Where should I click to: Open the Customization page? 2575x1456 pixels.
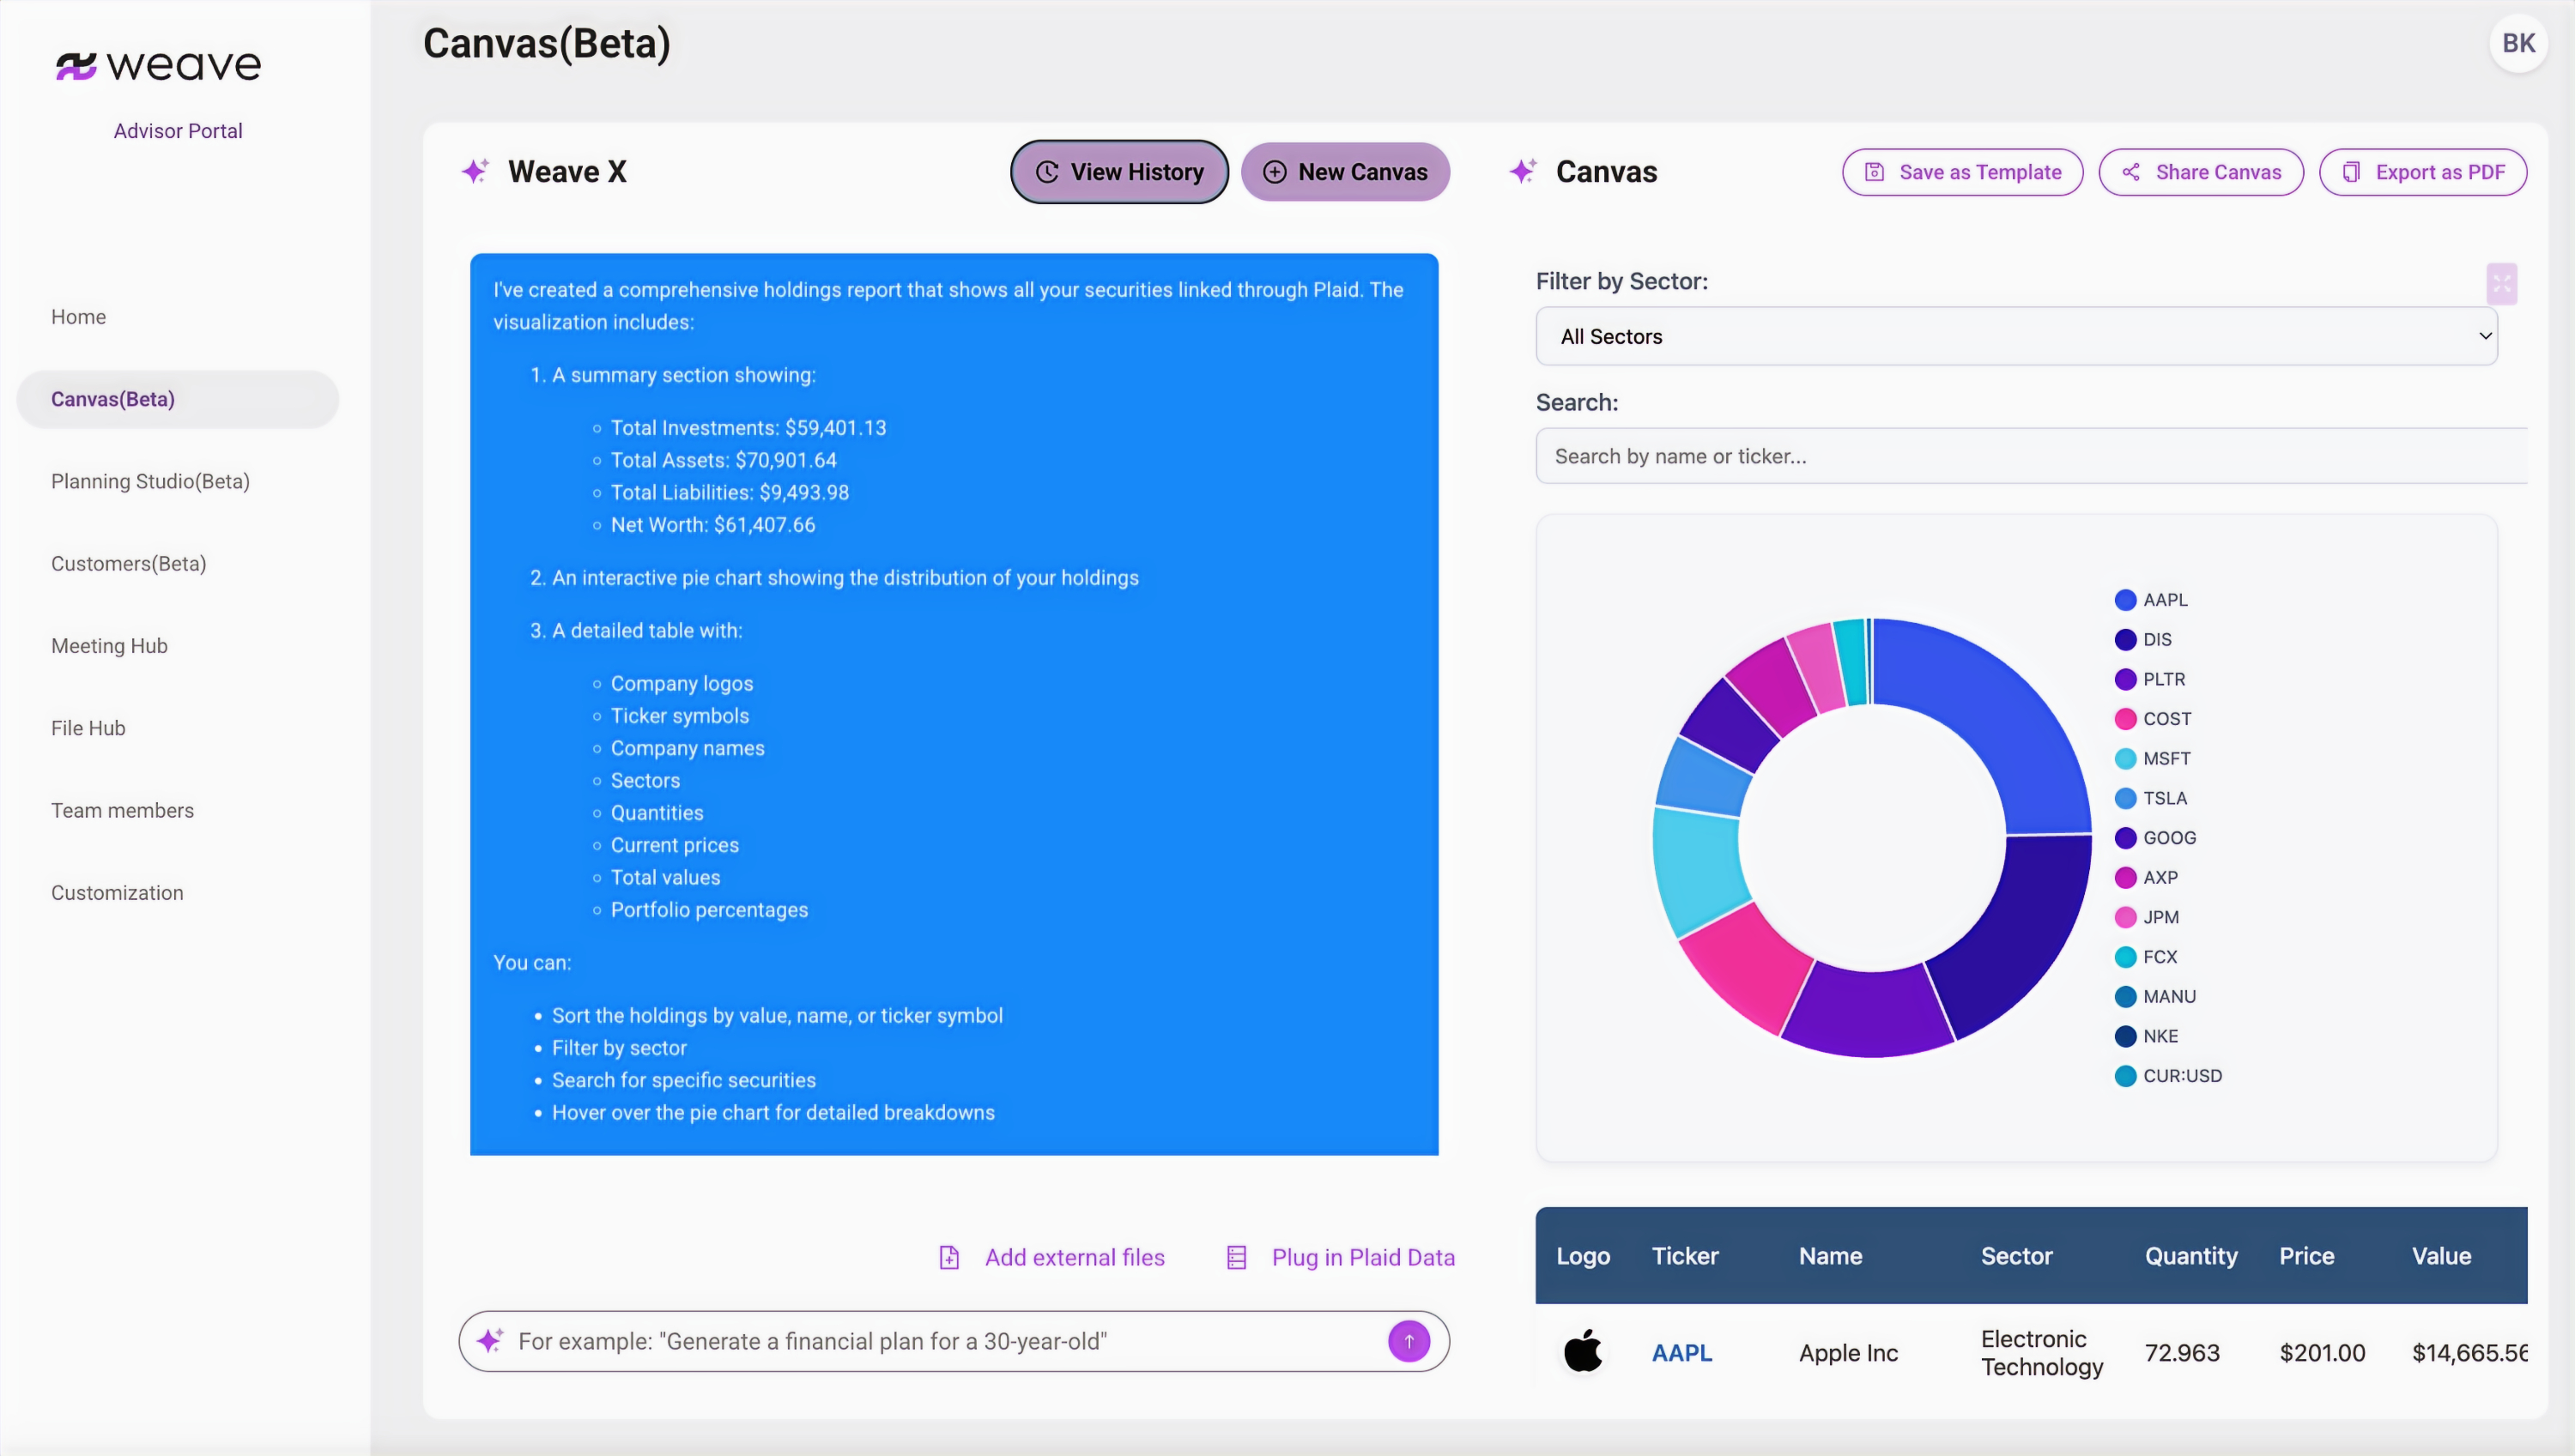(117, 892)
